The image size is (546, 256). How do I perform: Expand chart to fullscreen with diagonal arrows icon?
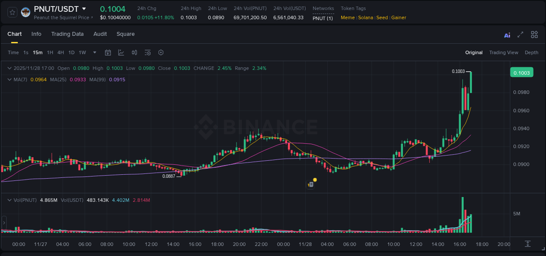[x=520, y=34]
